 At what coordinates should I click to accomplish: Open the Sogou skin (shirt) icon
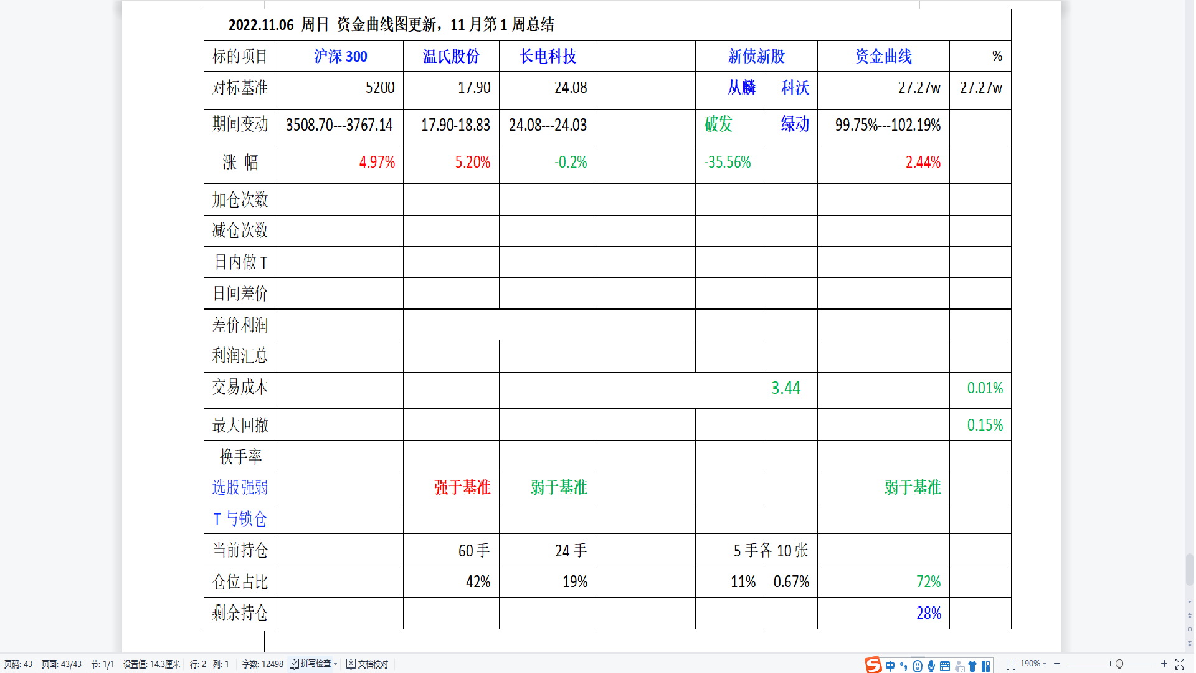point(972,666)
